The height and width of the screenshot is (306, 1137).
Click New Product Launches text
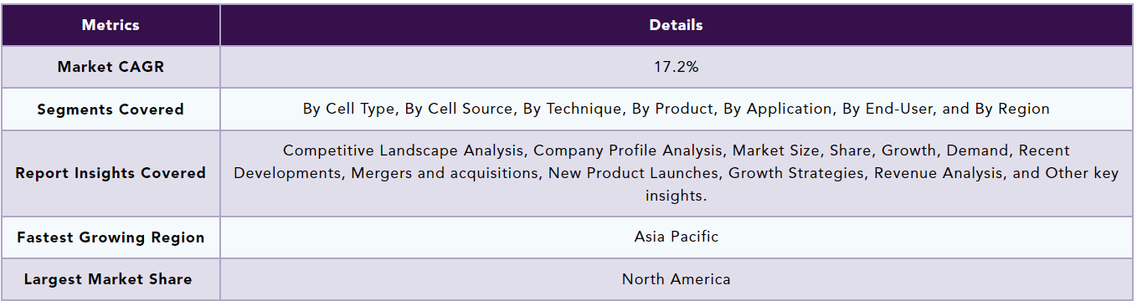click(635, 173)
